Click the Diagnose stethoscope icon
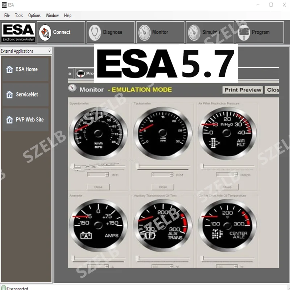 coord(95,33)
